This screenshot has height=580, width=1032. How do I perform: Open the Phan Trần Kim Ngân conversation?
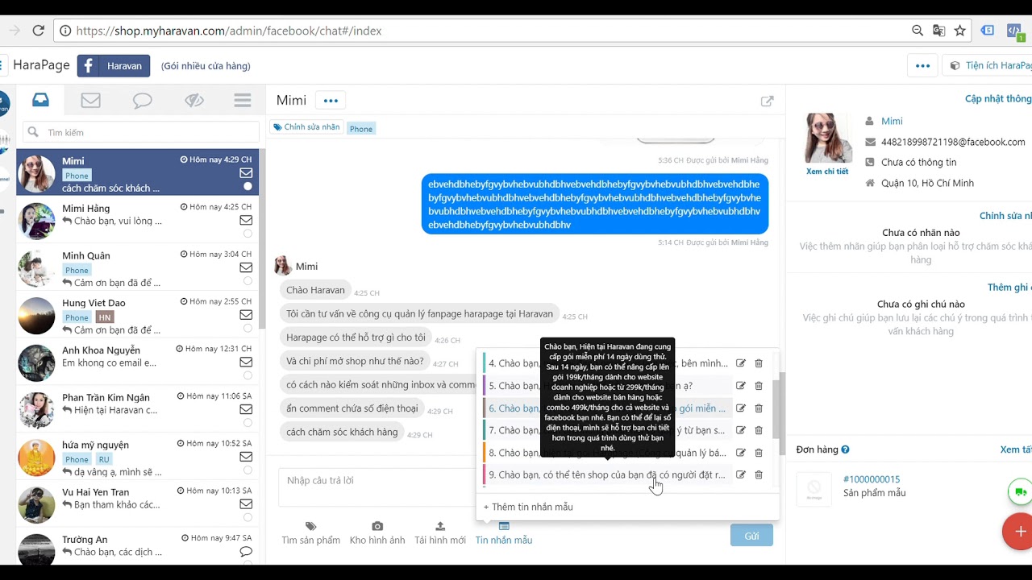tap(137, 408)
